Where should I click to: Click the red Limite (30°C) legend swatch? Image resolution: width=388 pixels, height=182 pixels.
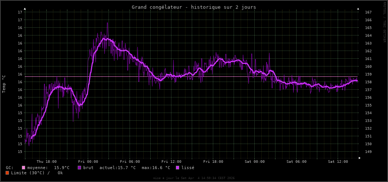point(7,173)
